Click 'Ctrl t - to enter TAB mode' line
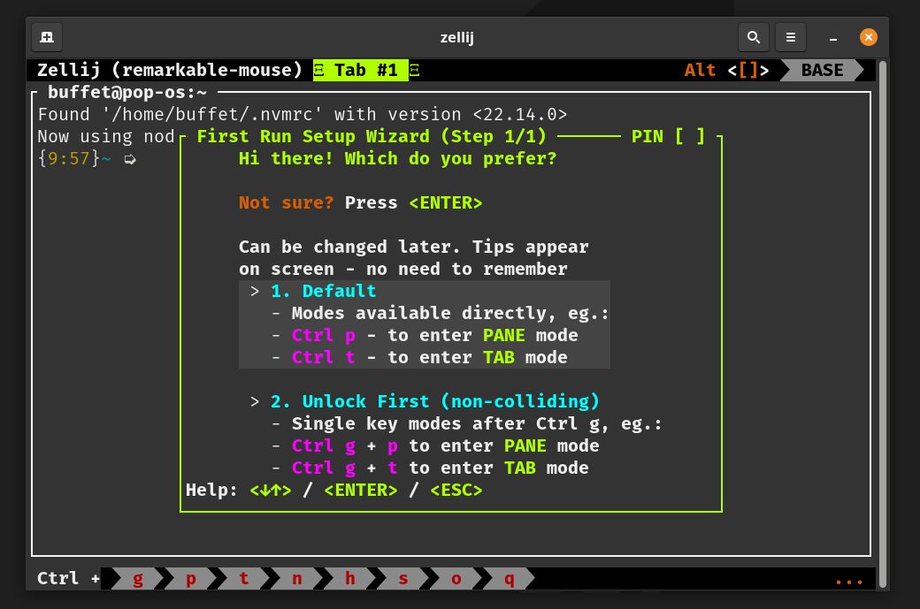This screenshot has width=920, height=609. point(430,358)
